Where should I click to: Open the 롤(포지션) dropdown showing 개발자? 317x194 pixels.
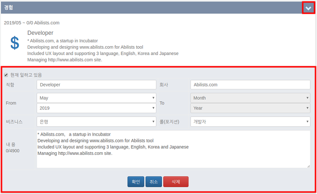coord(250,122)
